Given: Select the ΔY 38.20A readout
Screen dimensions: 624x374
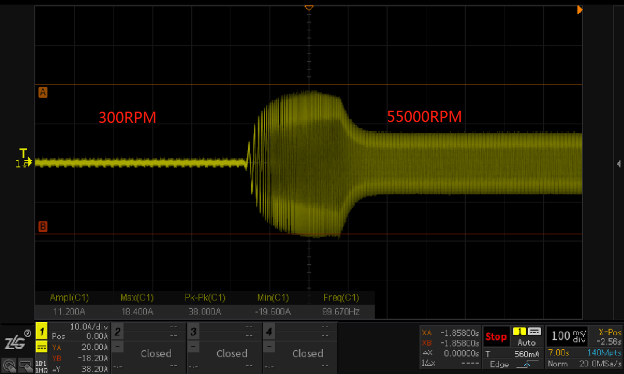Looking at the screenshot, I should (80, 369).
